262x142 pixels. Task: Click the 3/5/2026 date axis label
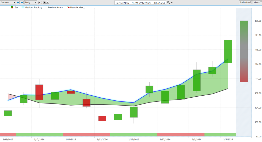228,139
